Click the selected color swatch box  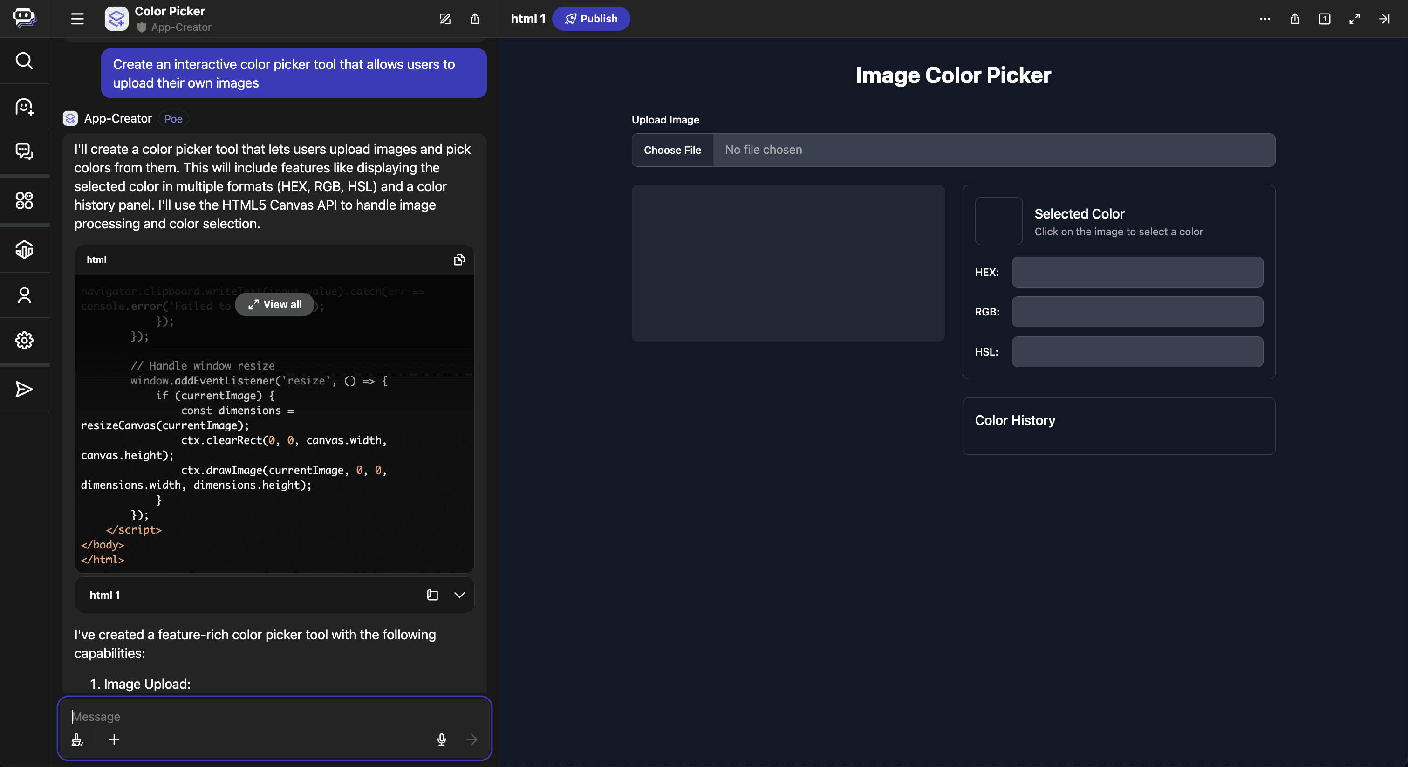pyautogui.click(x=998, y=221)
